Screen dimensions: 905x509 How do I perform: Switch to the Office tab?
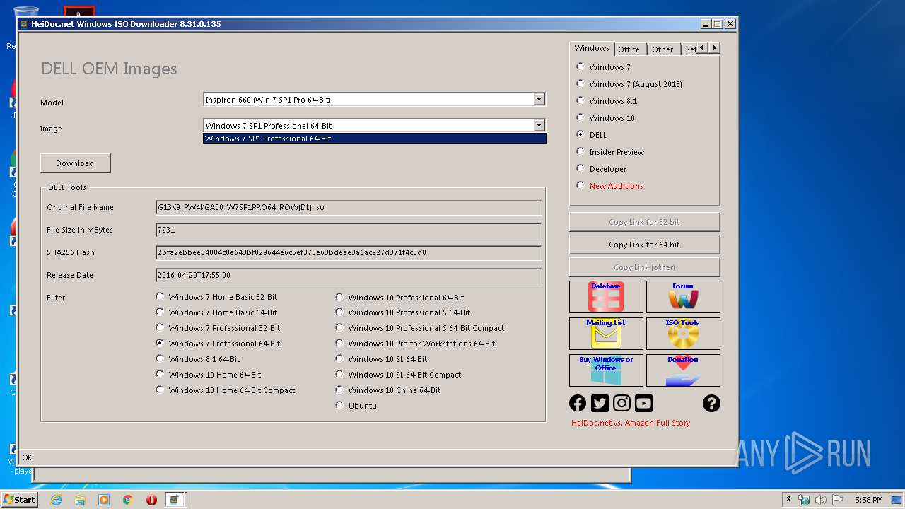pos(629,49)
